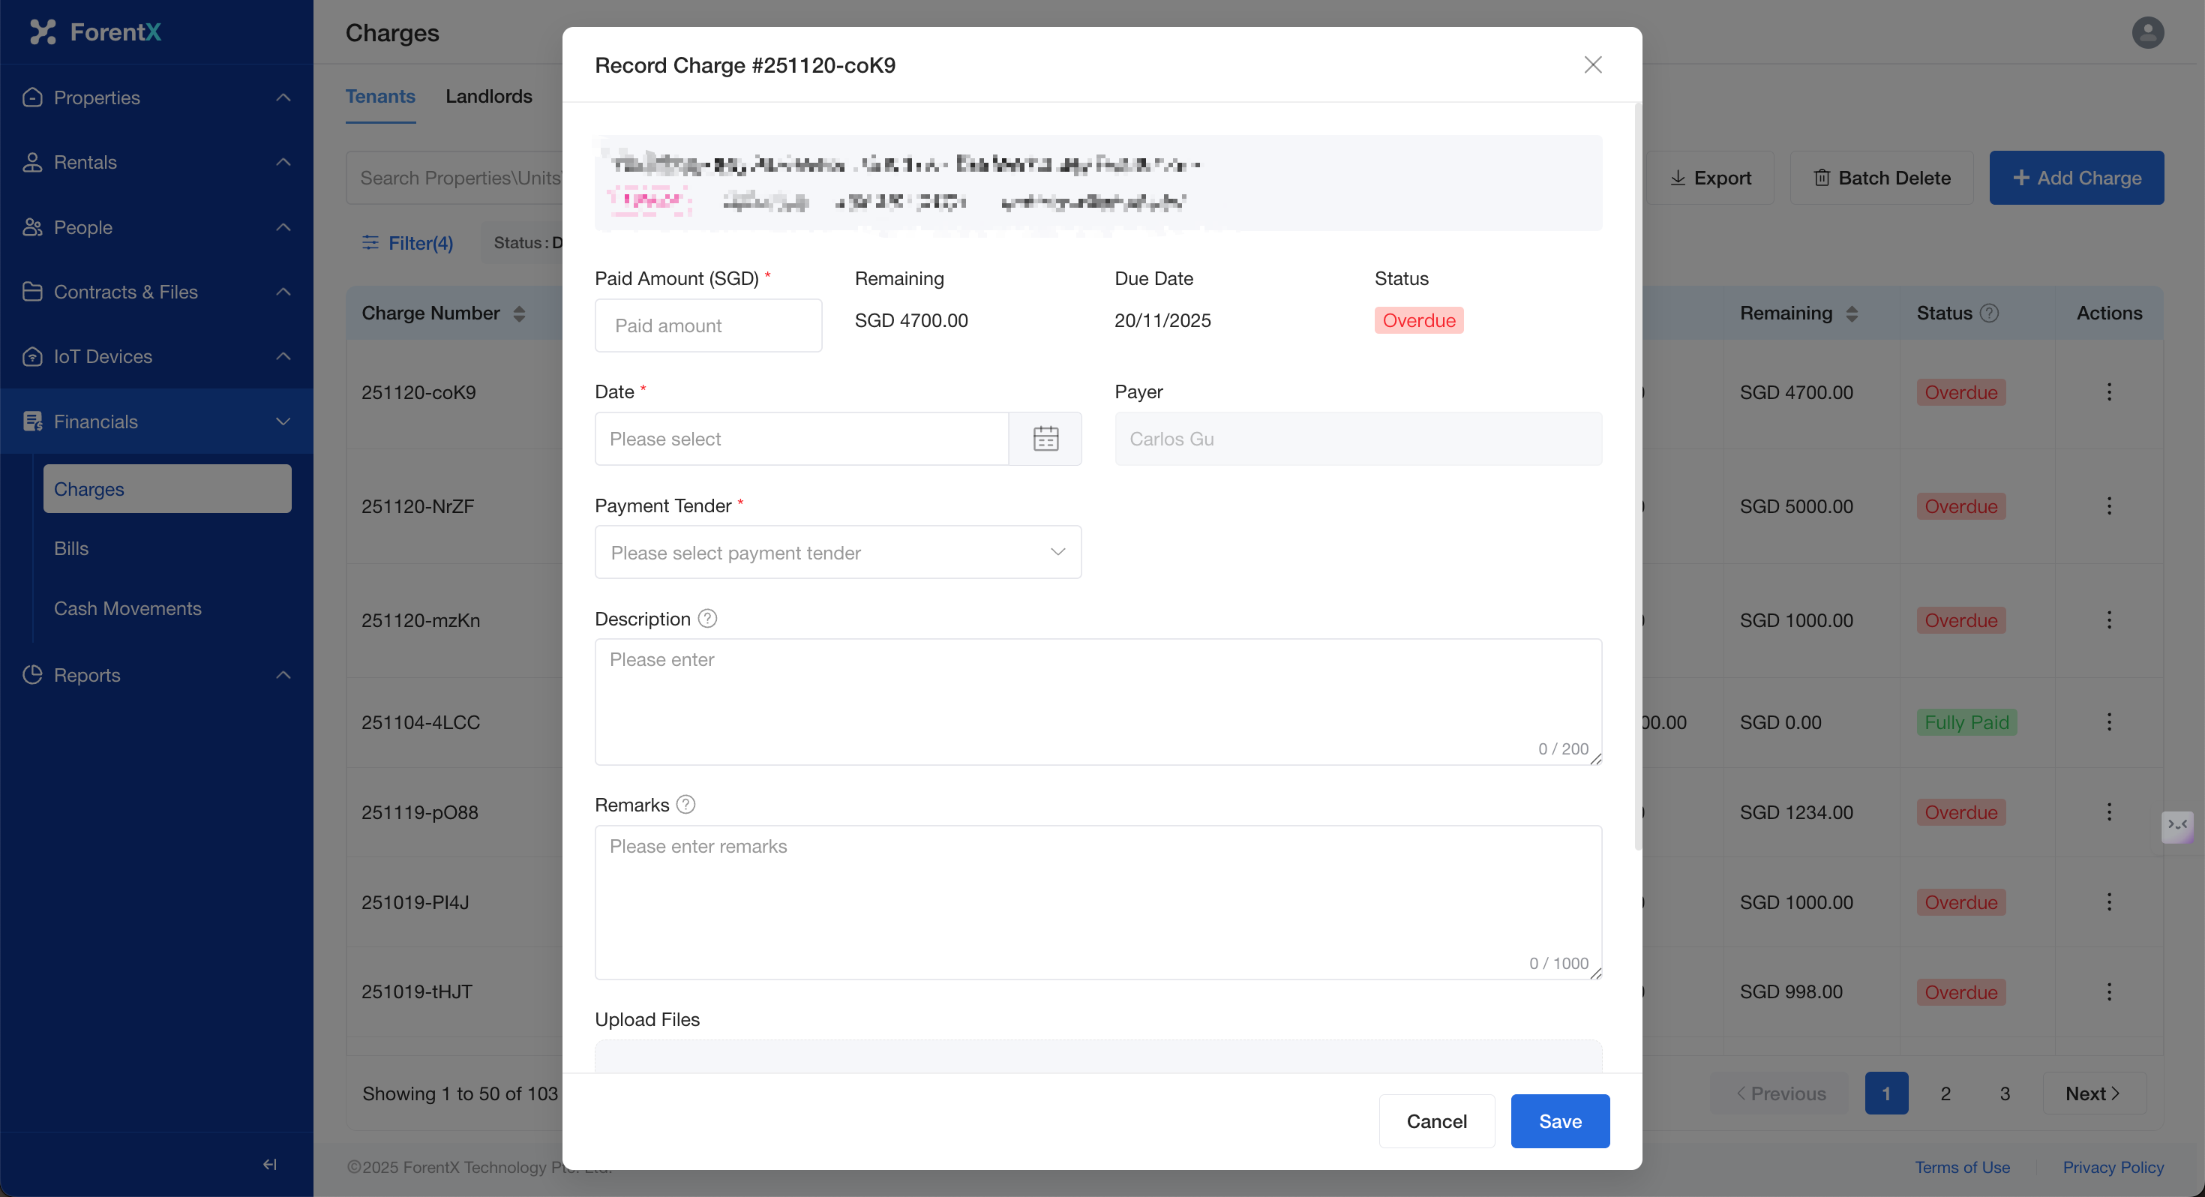2205x1197 pixels.
Task: Click the Status column help icon
Action: (1989, 313)
